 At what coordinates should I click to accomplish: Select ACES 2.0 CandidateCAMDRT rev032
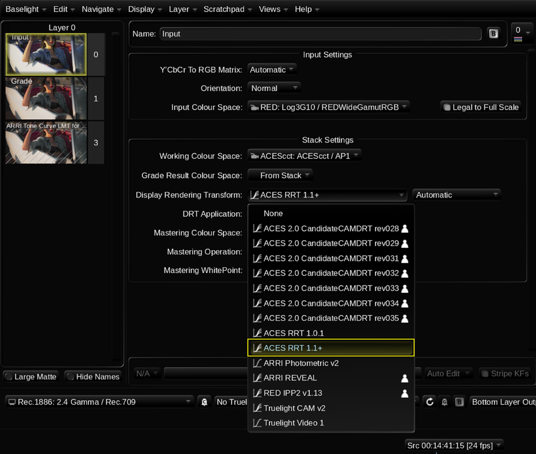point(331,273)
